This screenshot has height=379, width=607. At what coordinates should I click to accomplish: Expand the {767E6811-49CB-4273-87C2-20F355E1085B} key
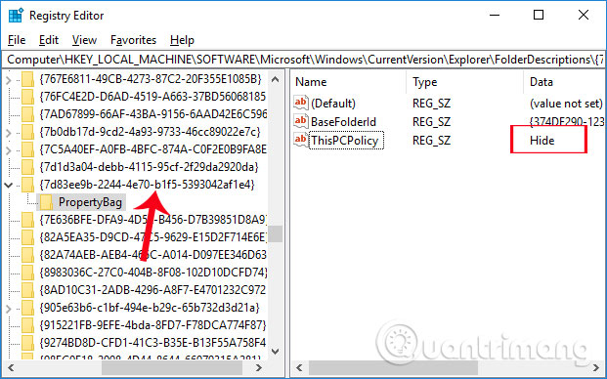(9, 80)
